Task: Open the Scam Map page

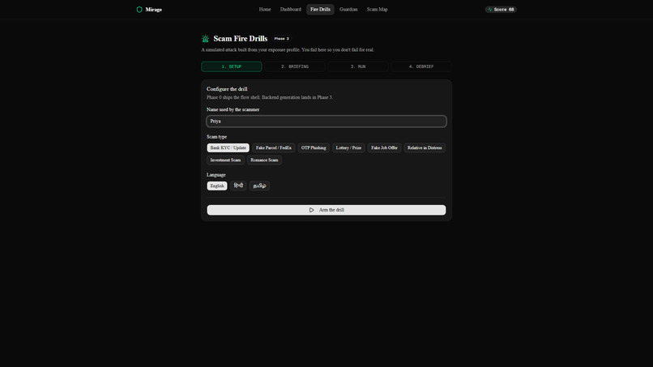Action: pos(378,10)
